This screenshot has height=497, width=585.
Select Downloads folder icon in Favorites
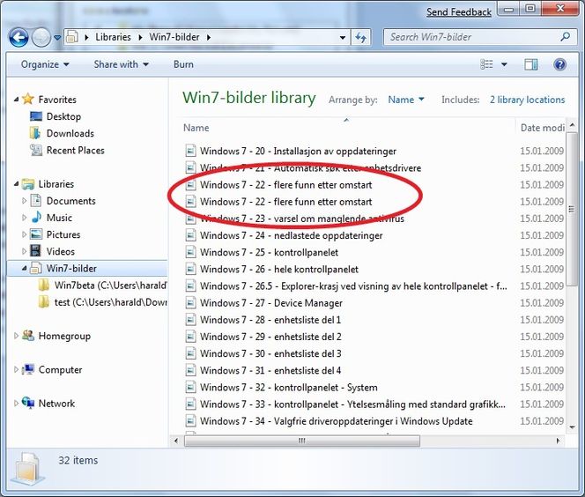[x=34, y=133]
